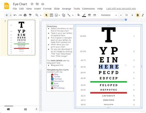
Task: Open the zoom level dropdown arrow
Action: pyautogui.click(x=41, y=15)
